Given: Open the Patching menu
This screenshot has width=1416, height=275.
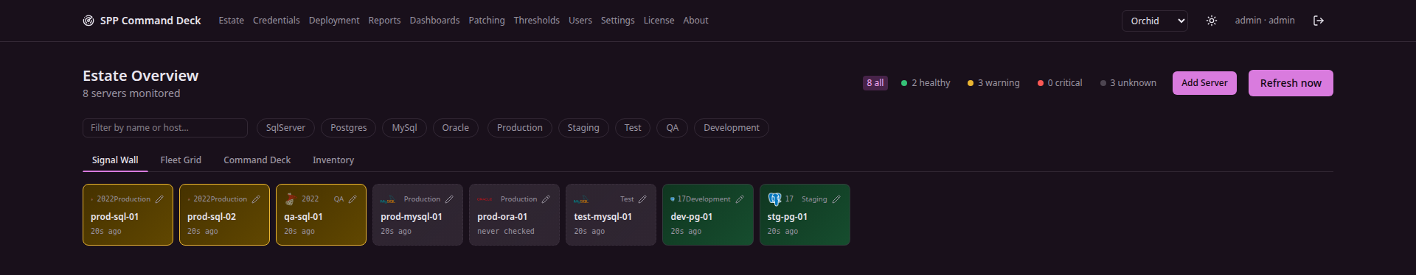Looking at the screenshot, I should click(x=487, y=21).
